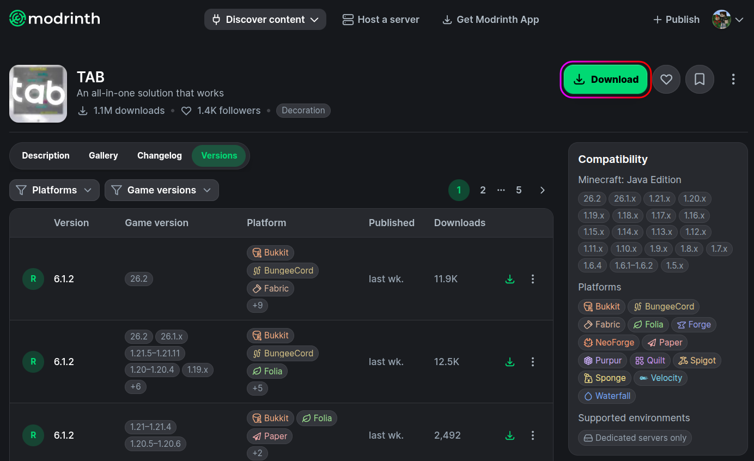
Task: Click the Fabric tag in first version row
Action: [270, 289]
